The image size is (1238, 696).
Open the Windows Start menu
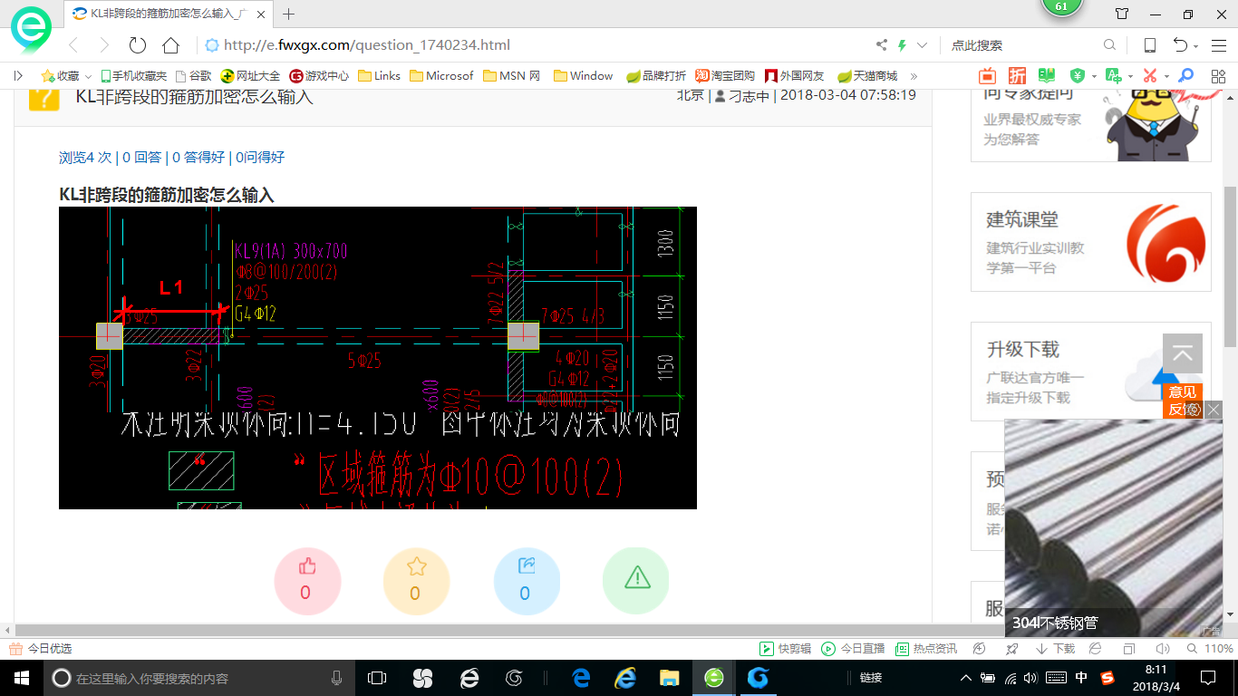(x=21, y=678)
